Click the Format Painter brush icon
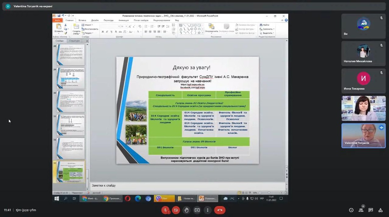 65,33
